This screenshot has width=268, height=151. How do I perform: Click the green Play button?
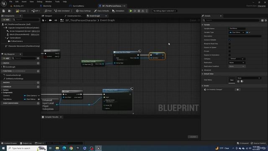pos(131,11)
